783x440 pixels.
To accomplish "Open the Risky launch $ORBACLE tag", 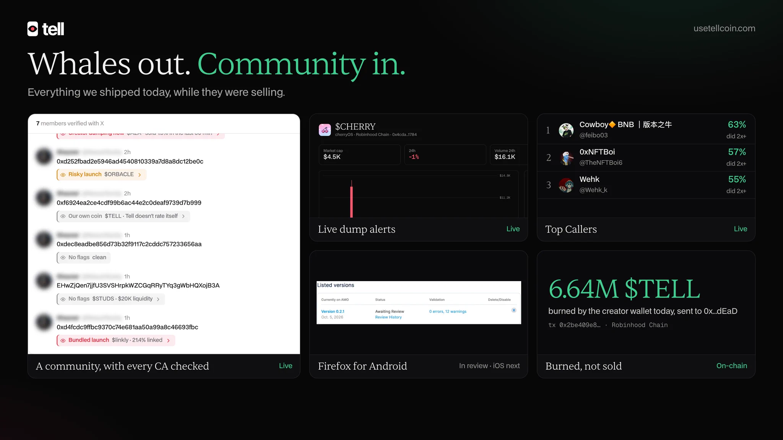I will click(101, 175).
